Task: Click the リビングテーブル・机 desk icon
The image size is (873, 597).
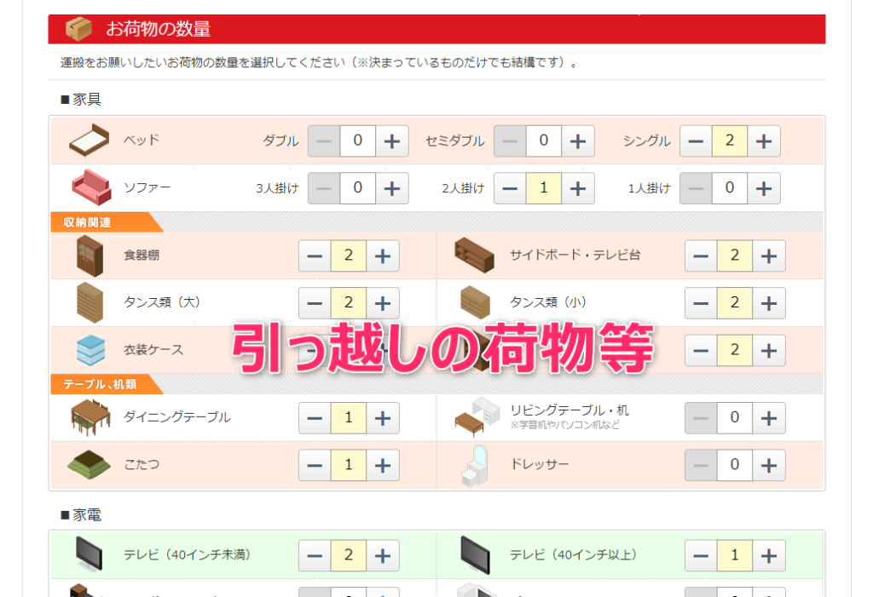Action: pos(477,417)
